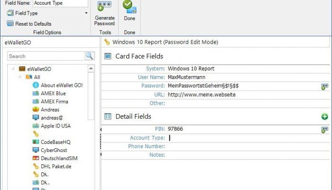Click the key icon beside Windows 10 Report title
The width and height of the screenshot is (332, 190).
coord(107,42)
